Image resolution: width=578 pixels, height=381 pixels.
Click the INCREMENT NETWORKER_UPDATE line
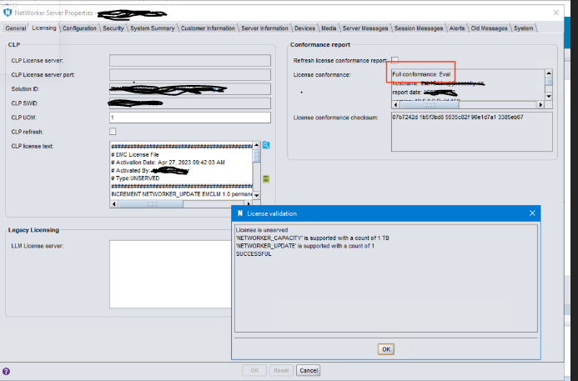182,193
